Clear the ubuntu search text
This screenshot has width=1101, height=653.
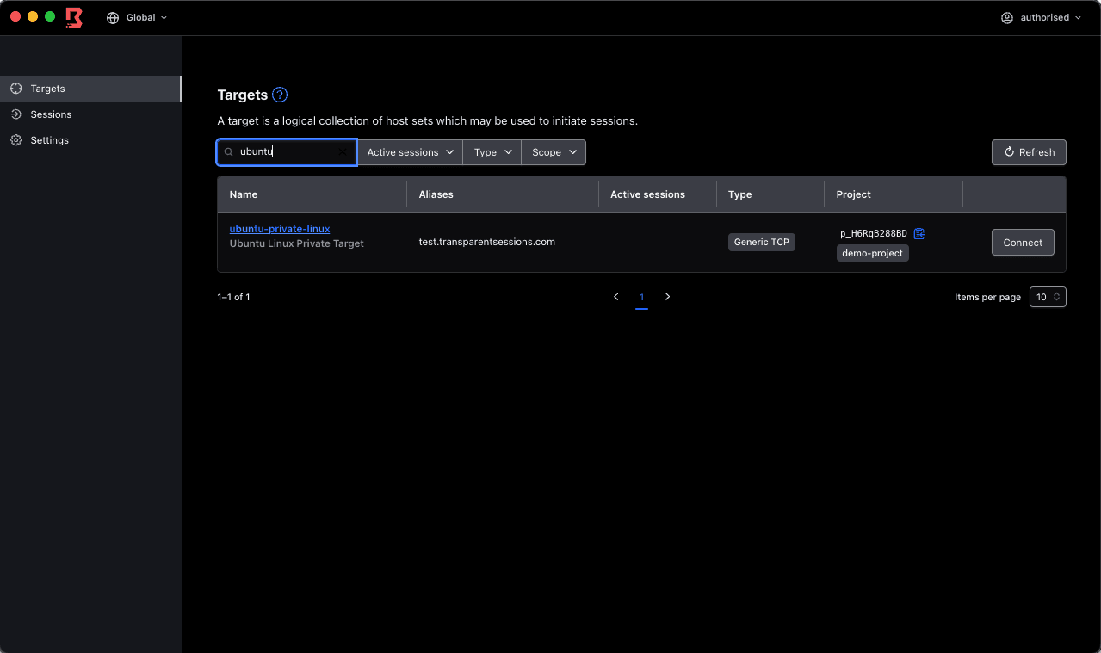click(x=343, y=152)
